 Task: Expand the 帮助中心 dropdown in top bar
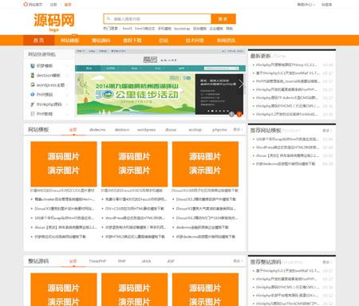(306, 5)
